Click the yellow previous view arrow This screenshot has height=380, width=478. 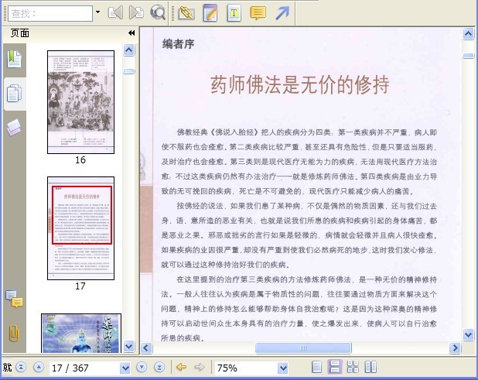[x=182, y=367]
